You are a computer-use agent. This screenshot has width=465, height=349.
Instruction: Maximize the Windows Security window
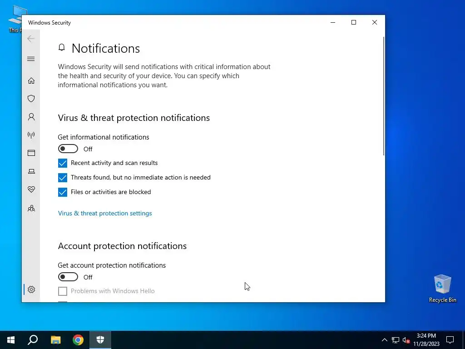[x=353, y=23]
